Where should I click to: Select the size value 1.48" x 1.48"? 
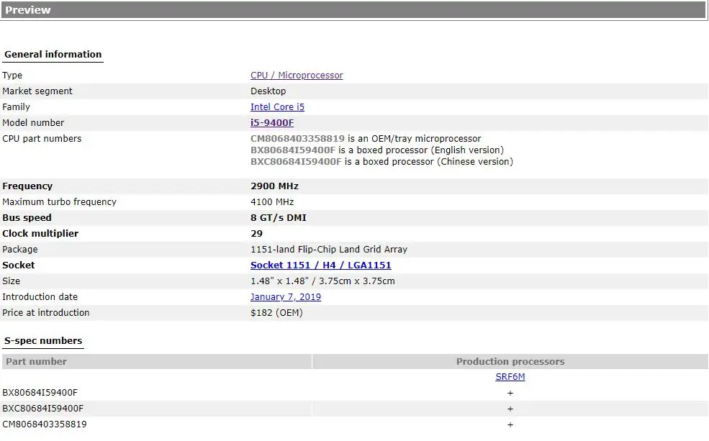pyautogui.click(x=279, y=281)
